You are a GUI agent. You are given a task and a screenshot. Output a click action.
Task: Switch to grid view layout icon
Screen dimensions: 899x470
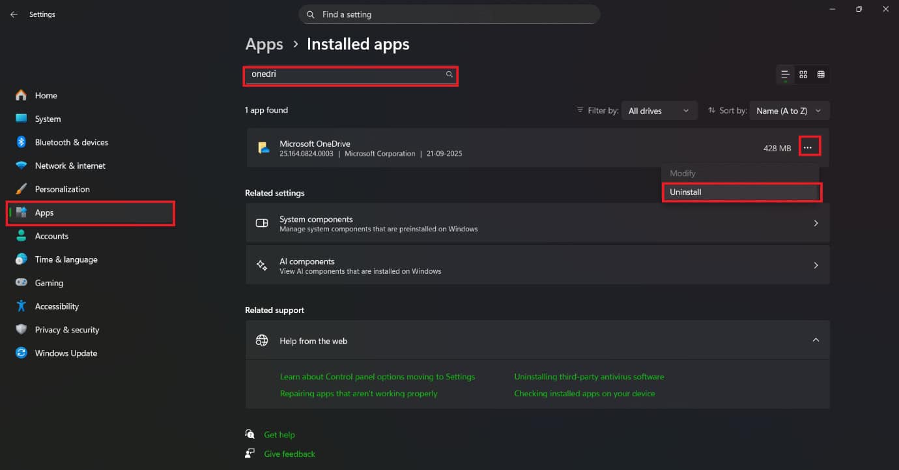[x=803, y=74]
